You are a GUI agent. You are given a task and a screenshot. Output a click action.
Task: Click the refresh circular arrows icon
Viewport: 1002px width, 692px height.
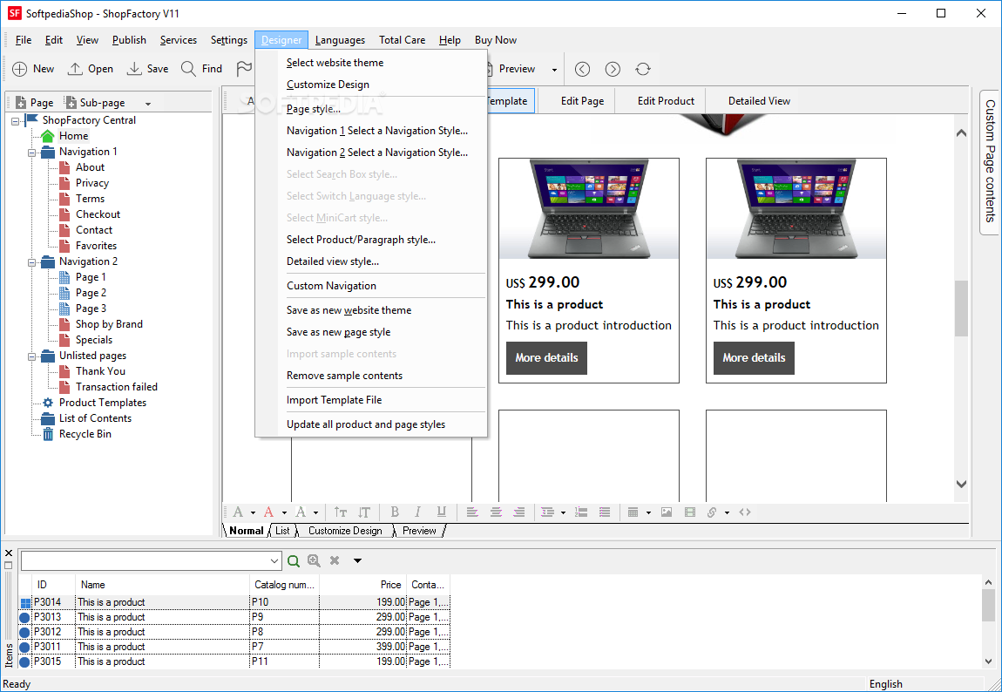tap(643, 69)
